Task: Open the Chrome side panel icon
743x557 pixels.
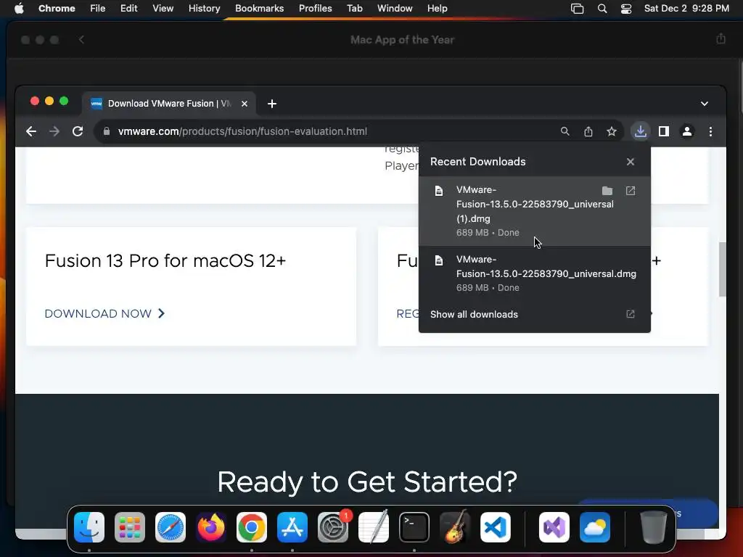Action: tap(664, 131)
